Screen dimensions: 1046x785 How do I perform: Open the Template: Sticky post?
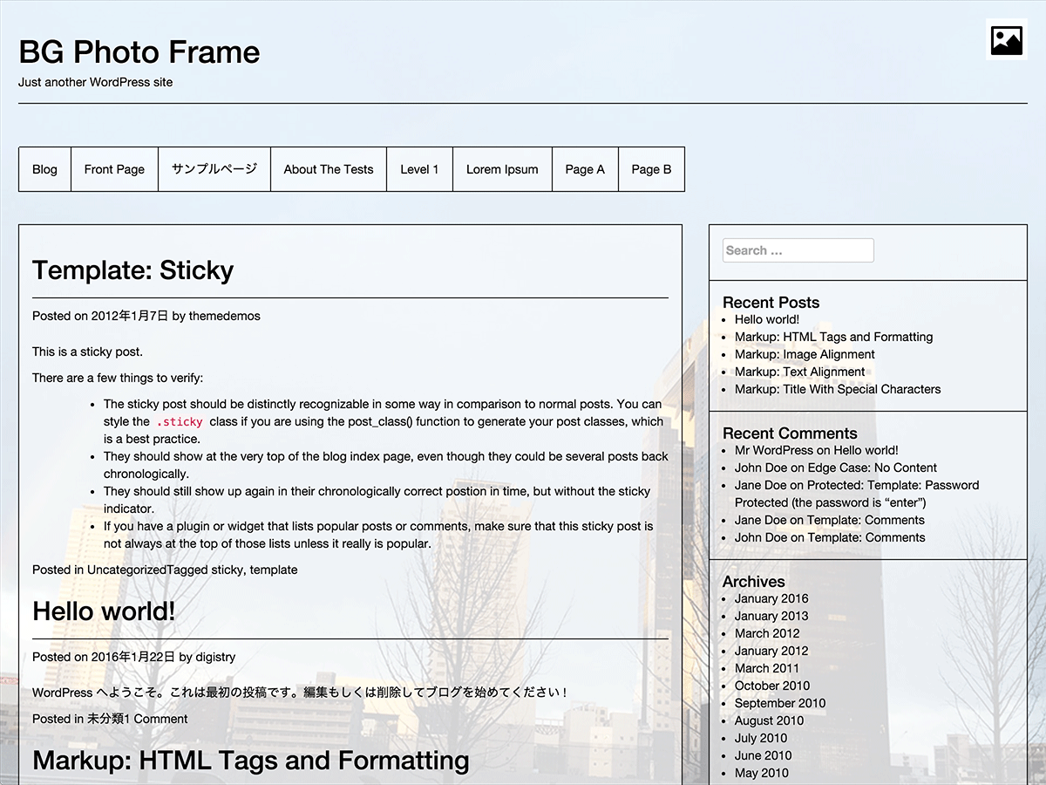132,270
